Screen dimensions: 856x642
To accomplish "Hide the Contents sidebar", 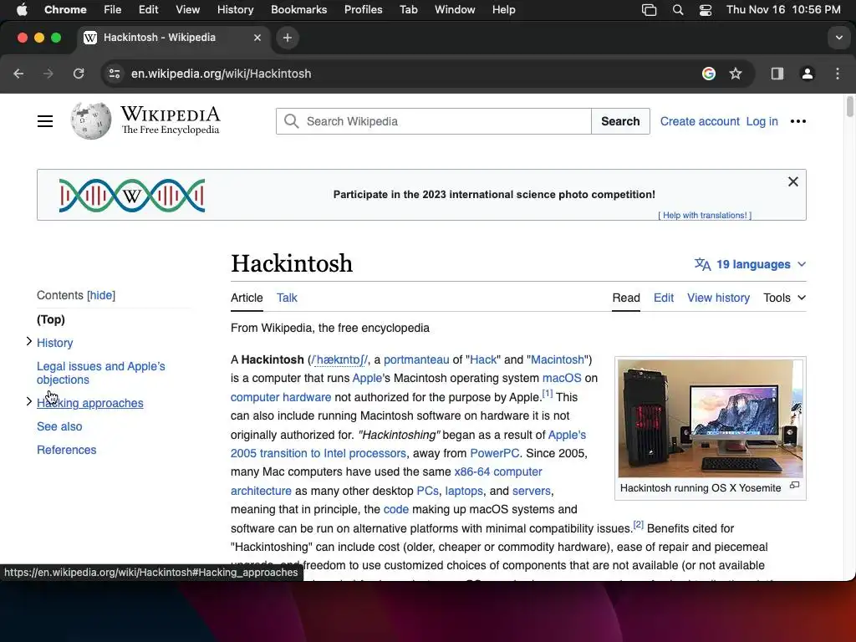I will (x=101, y=295).
